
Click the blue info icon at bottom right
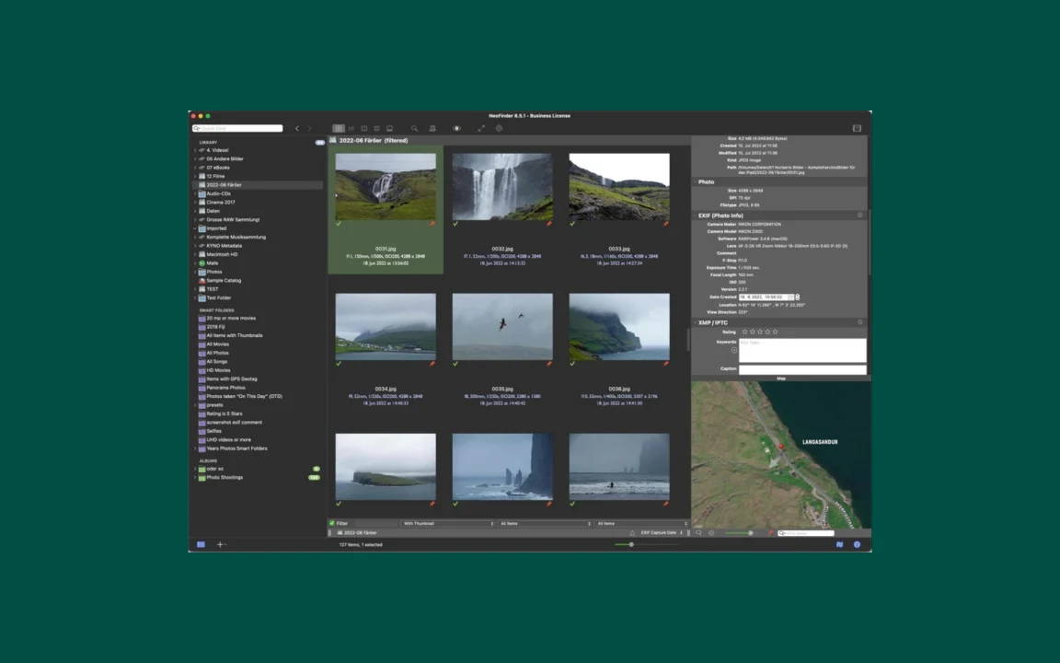[858, 544]
